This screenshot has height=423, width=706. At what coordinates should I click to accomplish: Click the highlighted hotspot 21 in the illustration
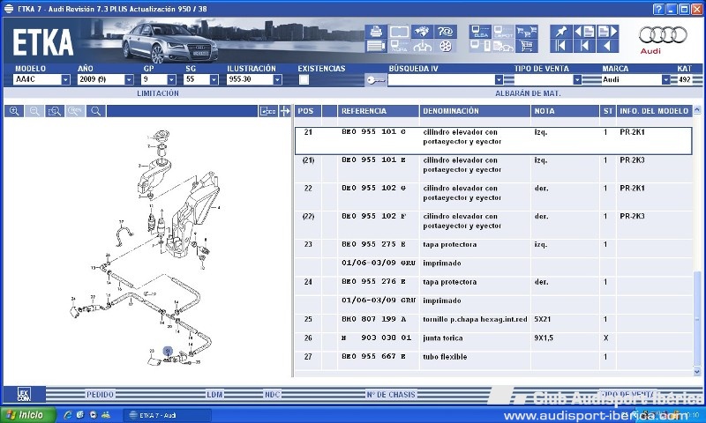[168, 351]
